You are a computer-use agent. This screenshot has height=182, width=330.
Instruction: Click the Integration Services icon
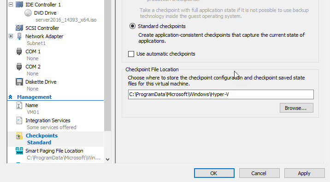(x=19, y=120)
